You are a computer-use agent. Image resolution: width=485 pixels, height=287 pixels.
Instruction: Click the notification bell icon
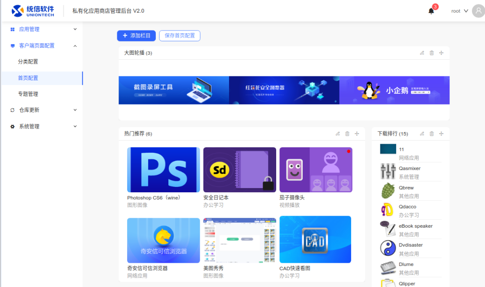(431, 11)
